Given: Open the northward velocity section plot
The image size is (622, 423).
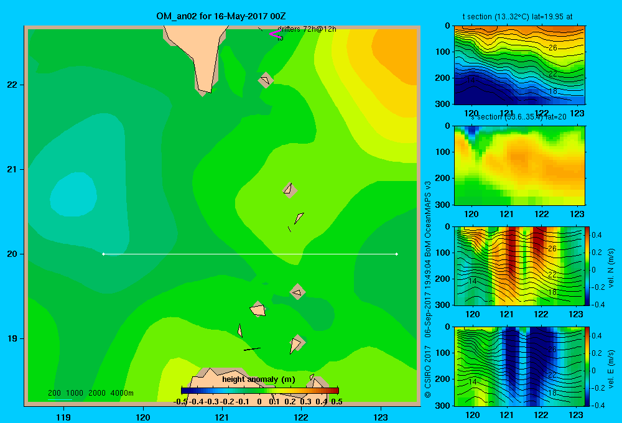Looking at the screenshot, I should tap(519, 266).
